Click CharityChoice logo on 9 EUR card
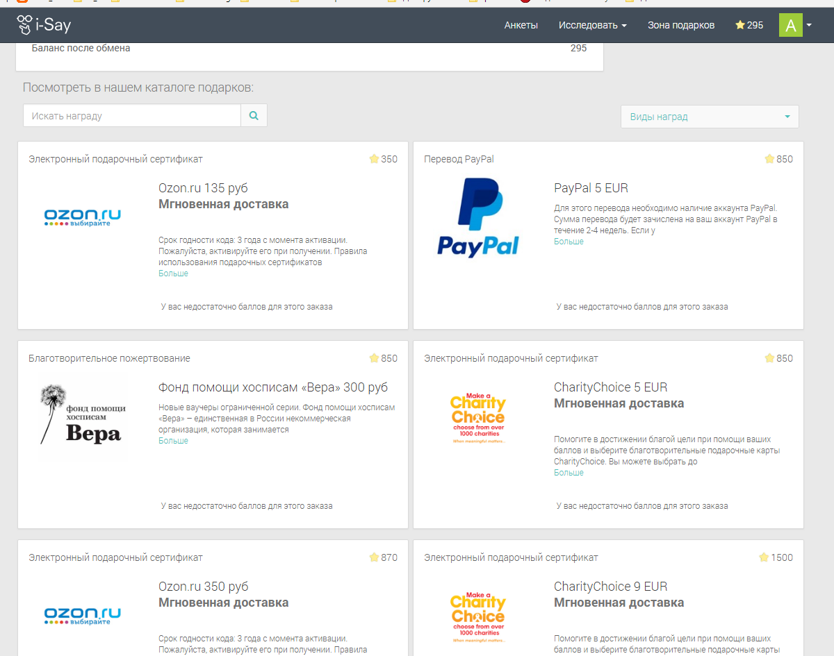The image size is (834, 656). [x=478, y=616]
